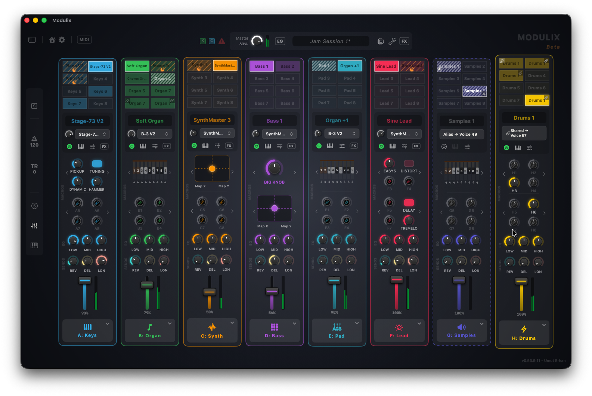The width and height of the screenshot is (592, 396).
Task: Click the metronome 120 tempo icon
Action: point(34,141)
